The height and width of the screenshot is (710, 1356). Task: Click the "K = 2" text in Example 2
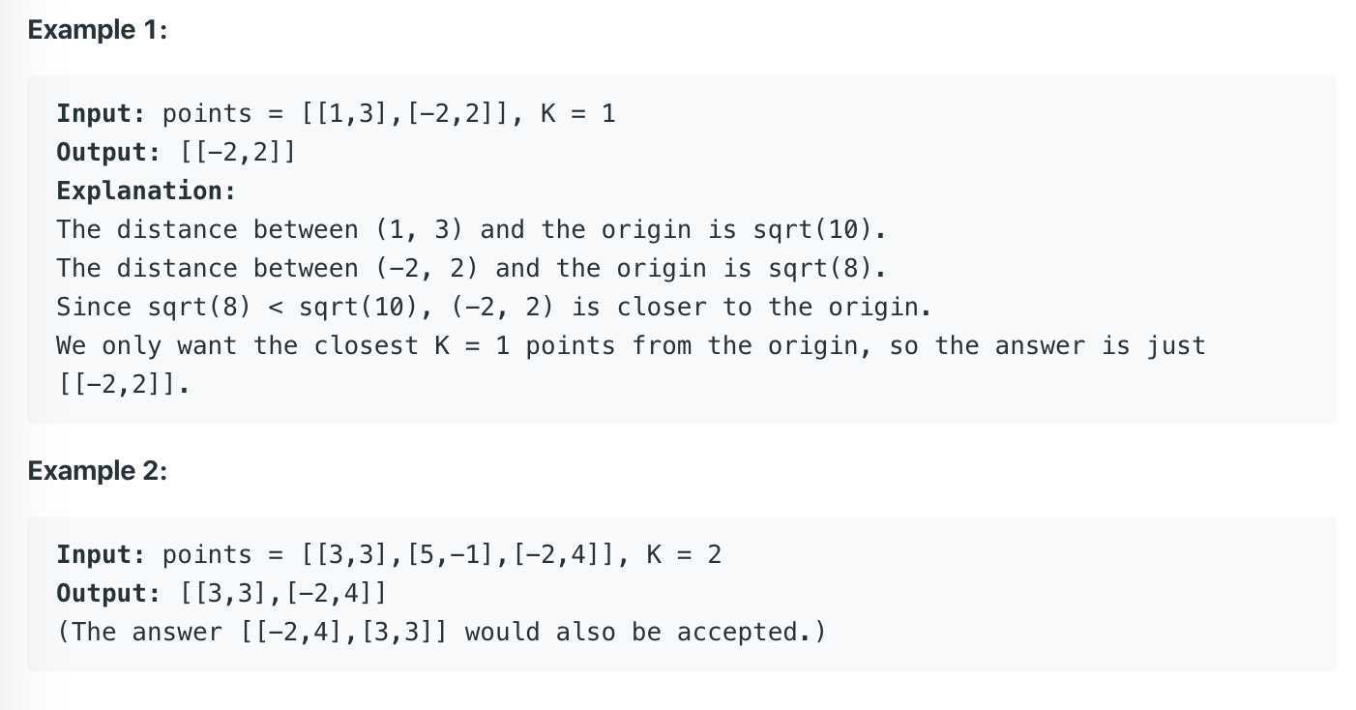tap(684, 554)
